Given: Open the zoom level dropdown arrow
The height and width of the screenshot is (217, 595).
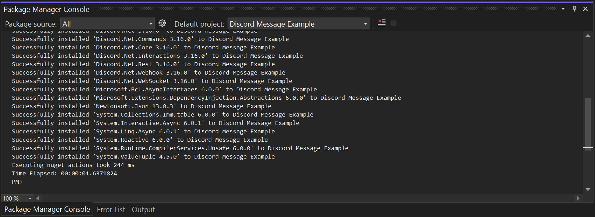Looking at the screenshot, I should (30, 198).
